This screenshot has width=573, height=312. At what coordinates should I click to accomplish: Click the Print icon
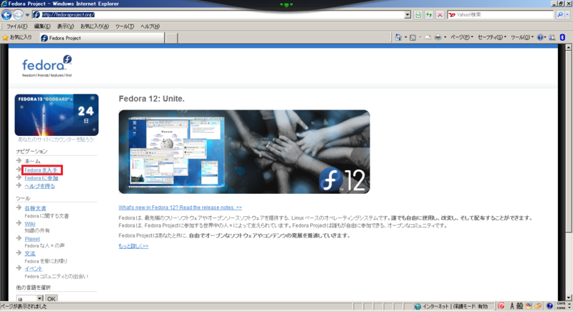438,37
